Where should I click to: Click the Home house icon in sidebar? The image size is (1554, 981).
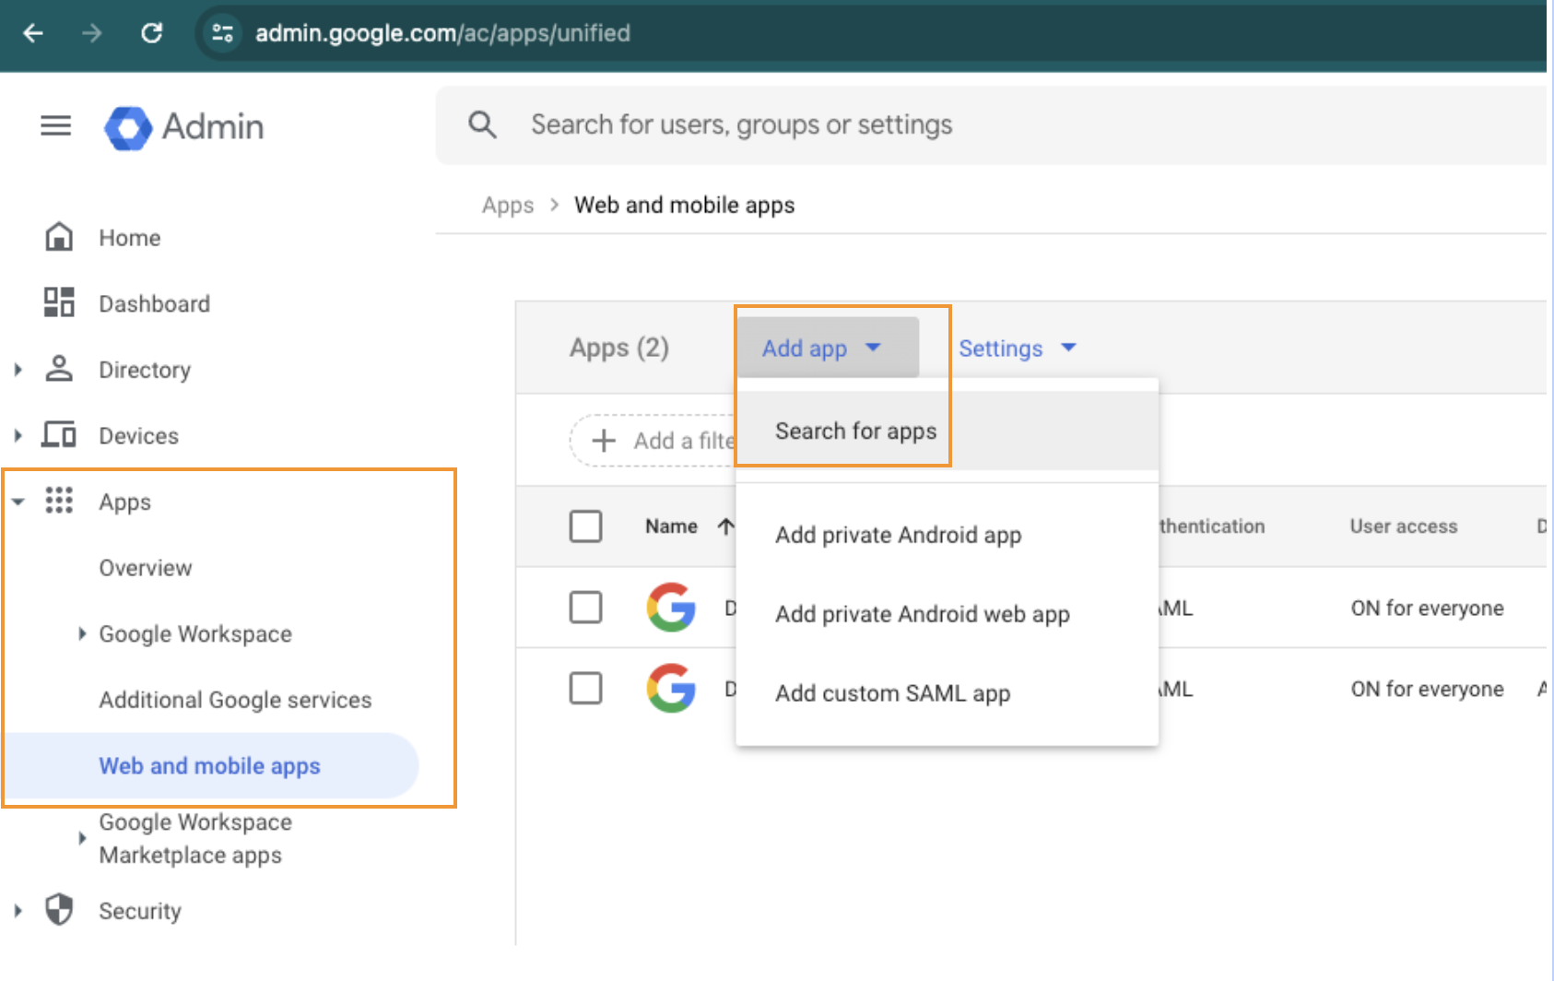59,237
